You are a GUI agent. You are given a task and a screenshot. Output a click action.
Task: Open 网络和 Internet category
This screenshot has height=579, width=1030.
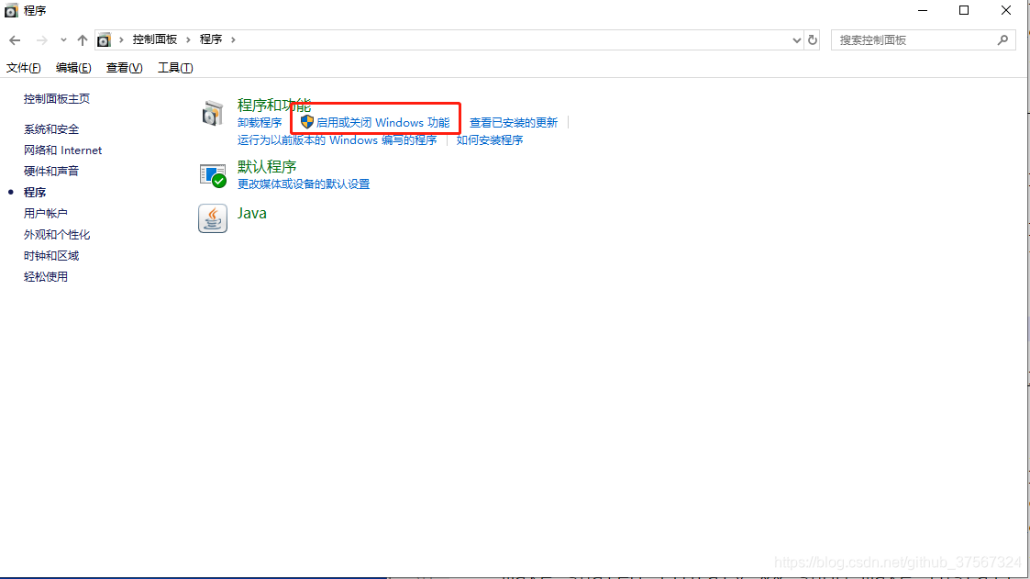click(x=63, y=150)
